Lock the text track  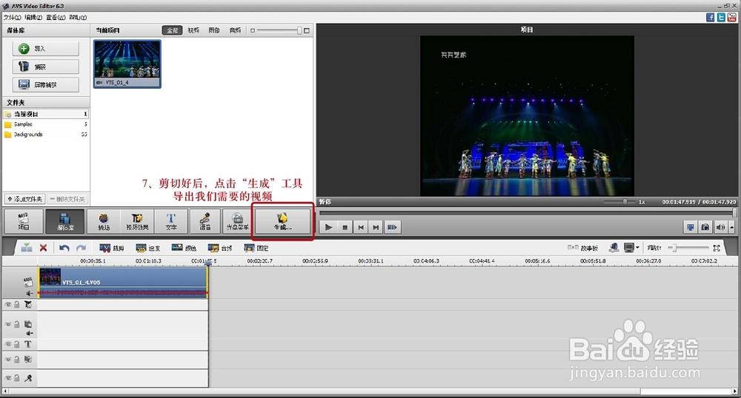(x=17, y=344)
